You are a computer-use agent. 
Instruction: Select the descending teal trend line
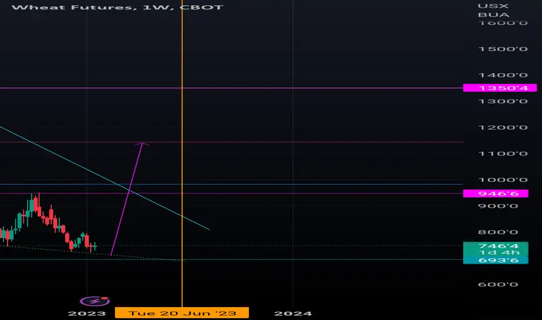[105, 178]
